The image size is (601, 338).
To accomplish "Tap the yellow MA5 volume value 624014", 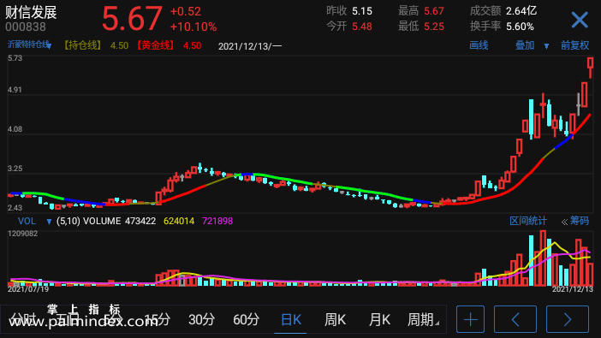I will (179, 221).
